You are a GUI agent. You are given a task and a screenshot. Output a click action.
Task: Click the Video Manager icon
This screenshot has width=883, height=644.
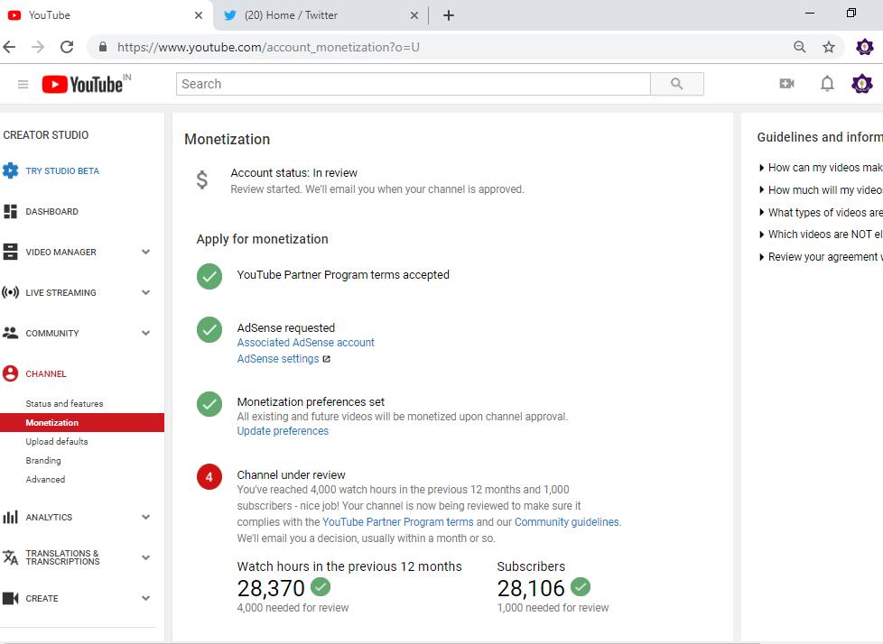coord(10,252)
